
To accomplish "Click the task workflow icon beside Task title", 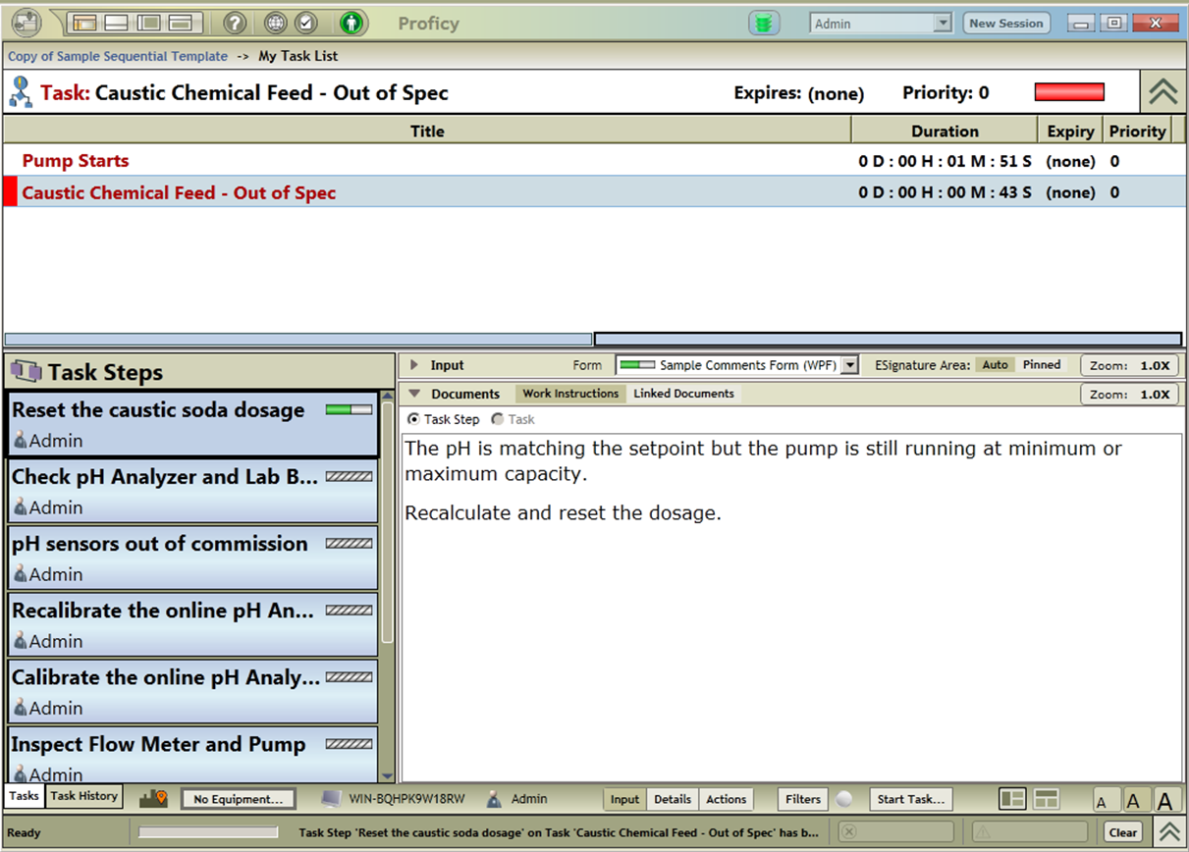I will (x=21, y=92).
